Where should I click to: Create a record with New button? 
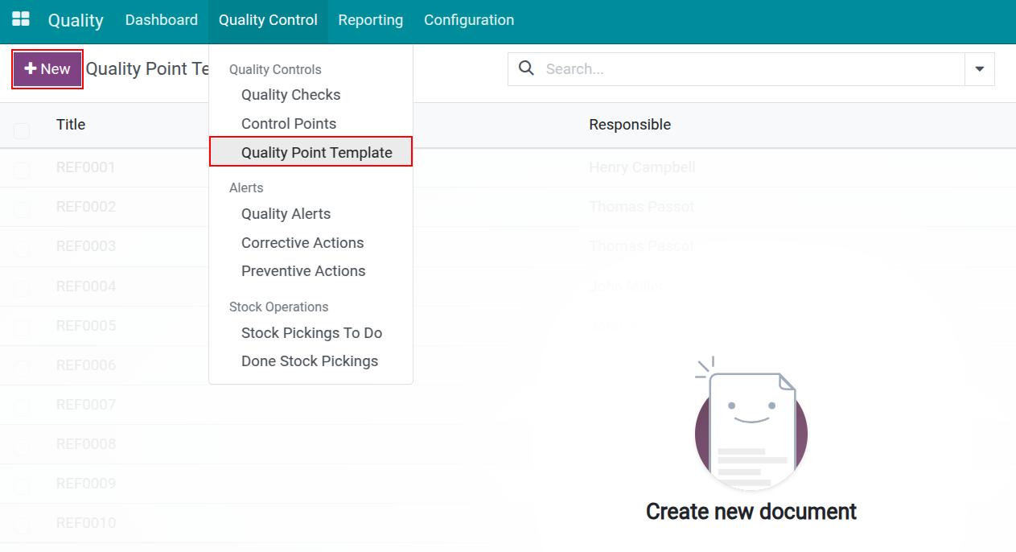pos(47,69)
